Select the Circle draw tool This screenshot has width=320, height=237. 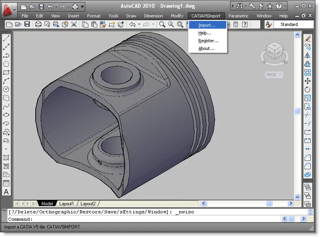pyautogui.click(x=6, y=89)
